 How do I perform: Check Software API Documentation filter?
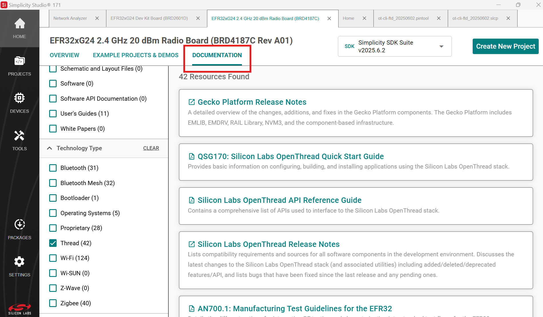click(53, 99)
